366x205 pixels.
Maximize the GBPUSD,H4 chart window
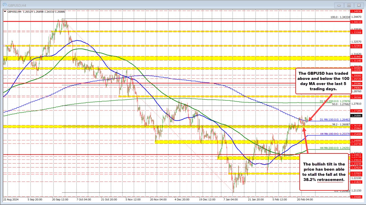(x=349, y=5)
